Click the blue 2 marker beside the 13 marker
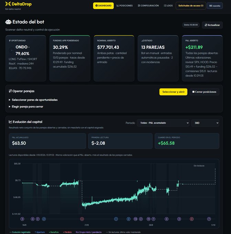Viewport: 231px width, 234px height. pyautogui.click(x=129, y=219)
